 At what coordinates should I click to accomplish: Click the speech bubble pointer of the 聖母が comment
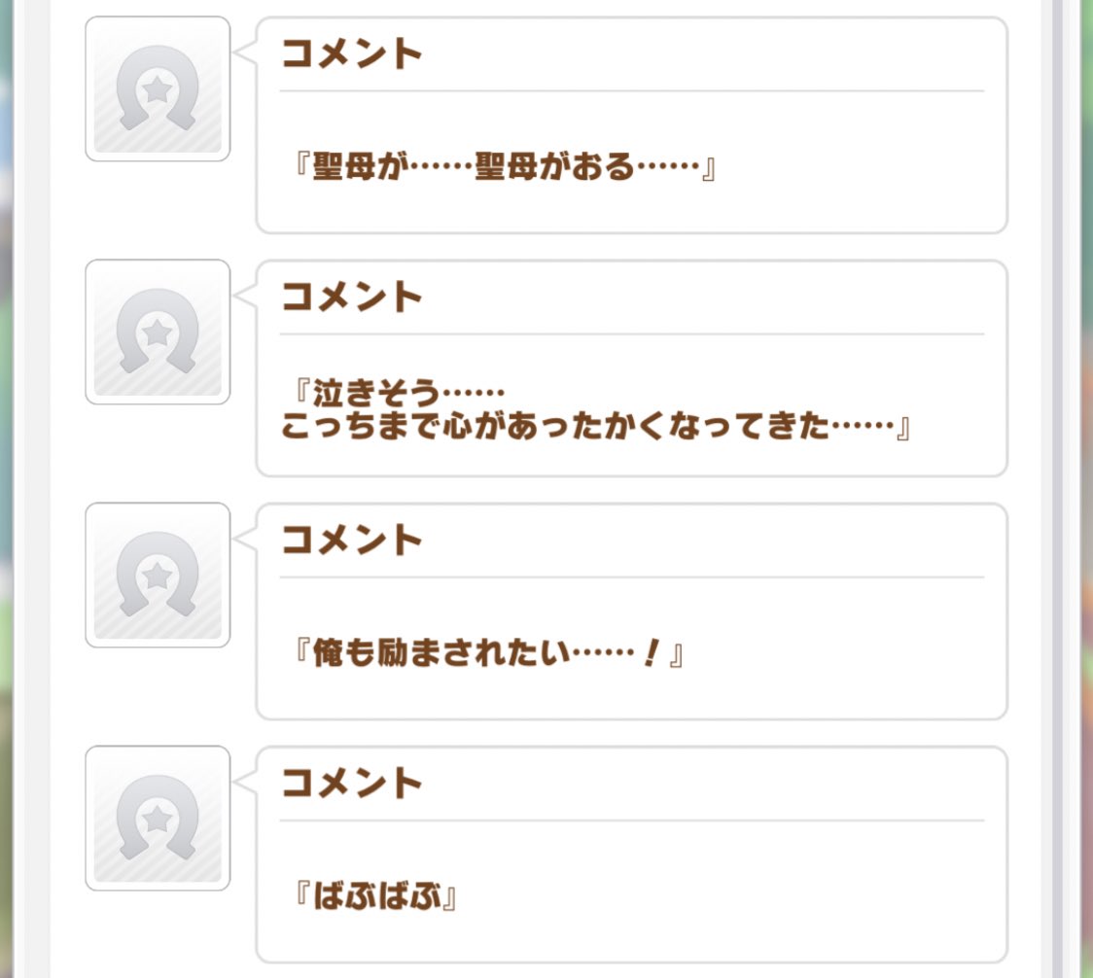246,55
